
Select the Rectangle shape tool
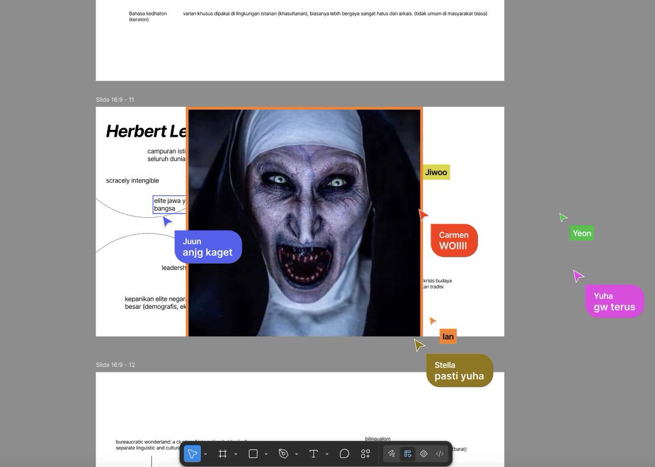[253, 454]
